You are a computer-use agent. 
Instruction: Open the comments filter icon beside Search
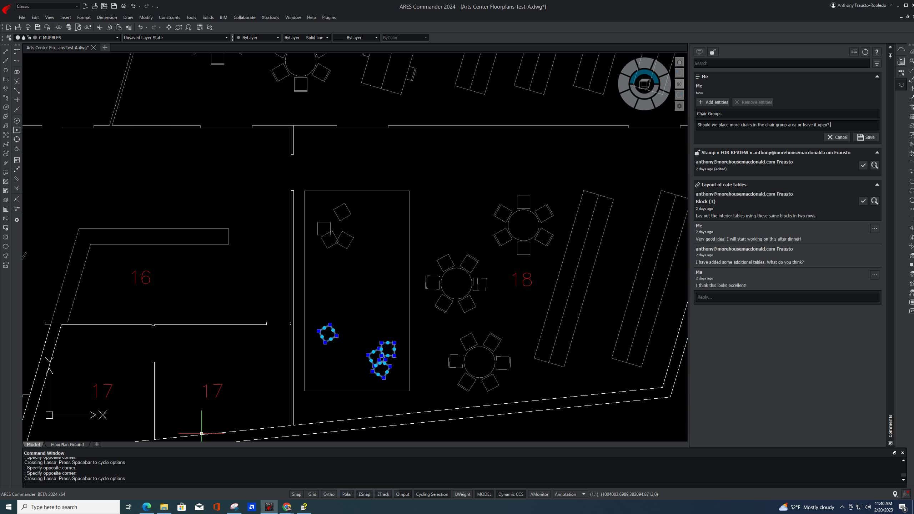pos(877,64)
